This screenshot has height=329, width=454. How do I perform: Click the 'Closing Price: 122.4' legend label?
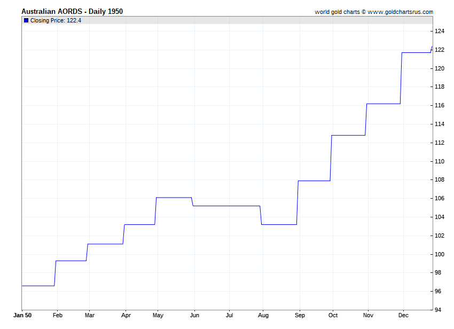[56, 20]
